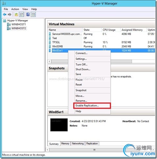157x159 pixels.
Task: Select the Win8SMB virtual machine row
Action: pos(101,46)
